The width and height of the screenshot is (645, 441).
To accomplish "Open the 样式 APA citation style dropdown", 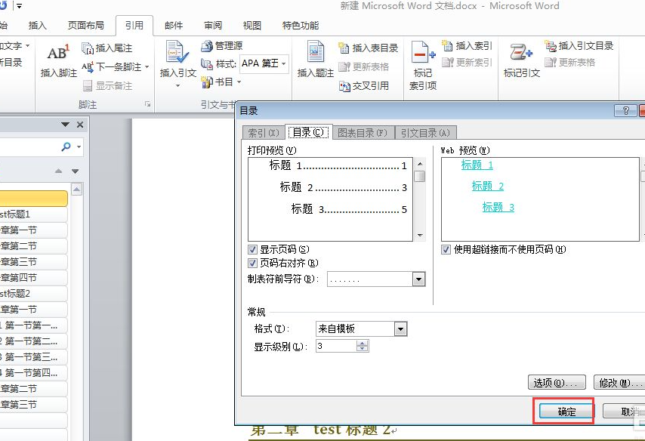I will coord(284,64).
